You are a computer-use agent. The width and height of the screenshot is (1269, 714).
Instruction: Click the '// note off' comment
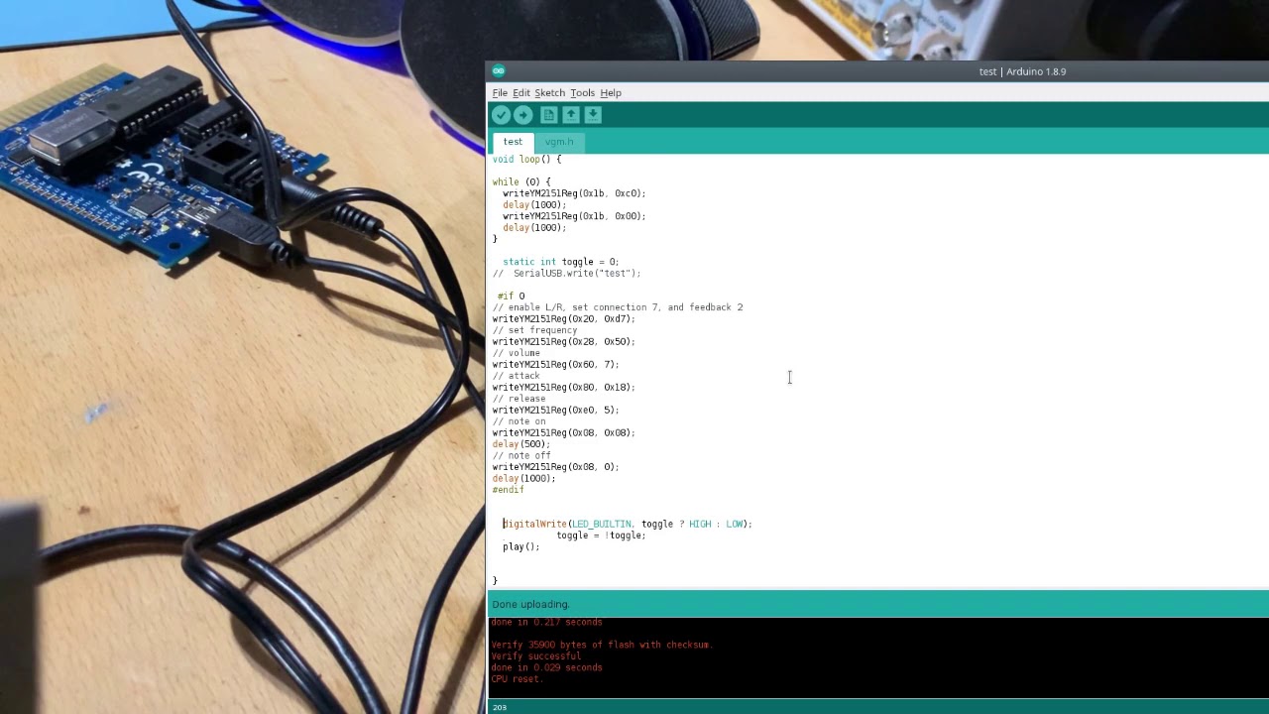521,455
